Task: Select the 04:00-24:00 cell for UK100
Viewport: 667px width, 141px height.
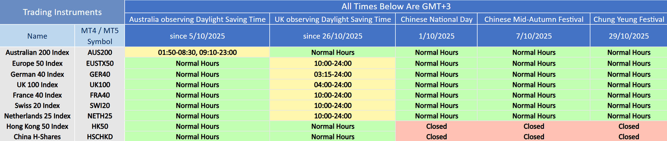Action: point(333,85)
